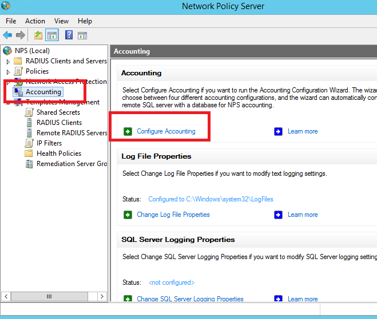The height and width of the screenshot is (319, 377).
Task: Expand the RADIUS Clients and Servers node
Action: tap(8, 62)
